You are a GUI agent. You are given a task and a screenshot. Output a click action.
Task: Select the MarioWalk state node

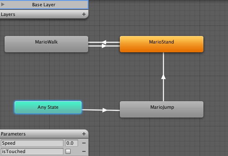click(x=46, y=44)
